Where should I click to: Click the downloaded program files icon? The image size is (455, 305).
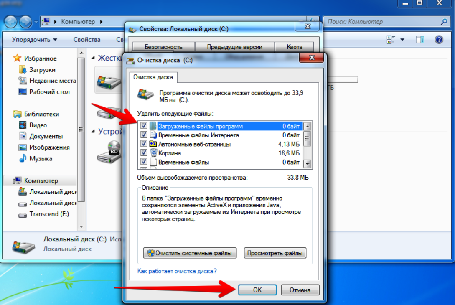(x=153, y=126)
